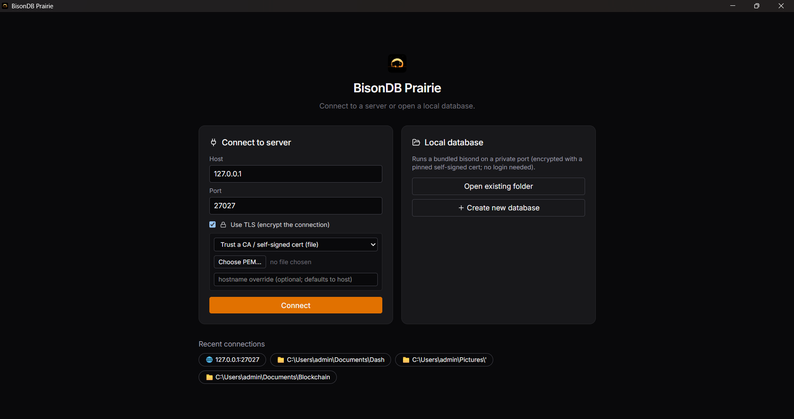Open recent C:\Users\admin\Pictures\' connection
This screenshot has width=794, height=419.
(x=444, y=360)
